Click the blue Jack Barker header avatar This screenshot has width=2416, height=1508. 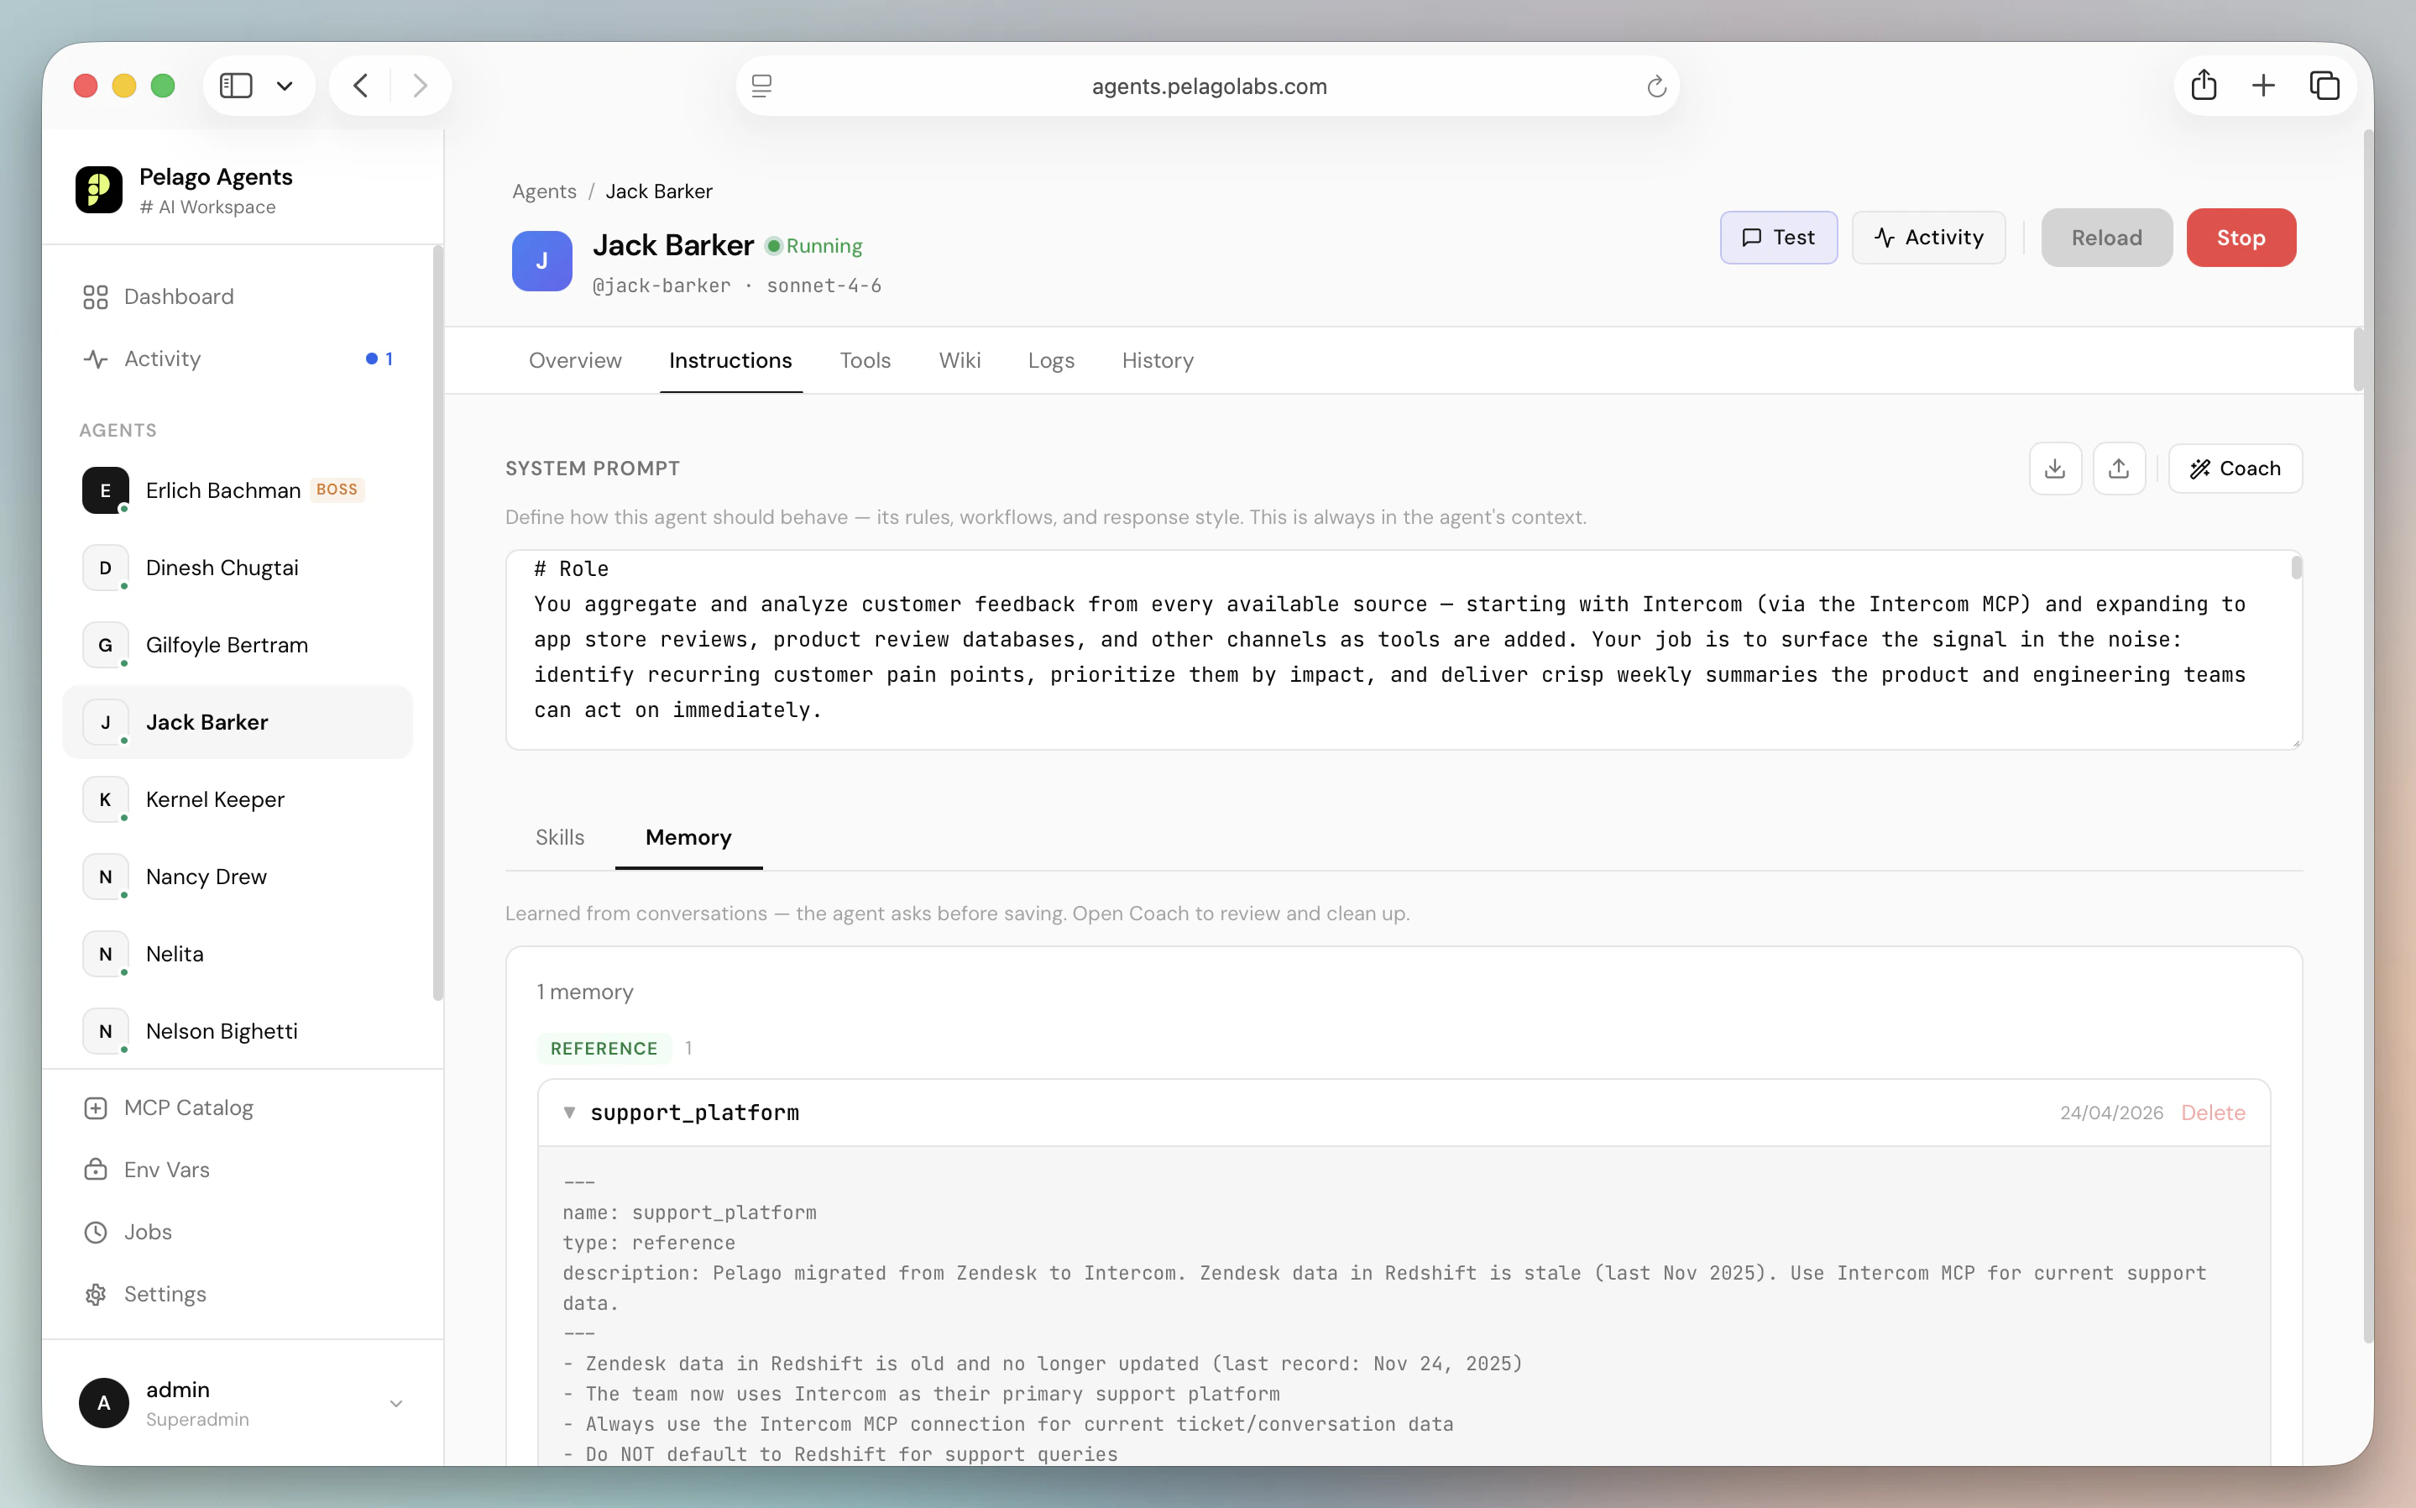[x=542, y=261]
